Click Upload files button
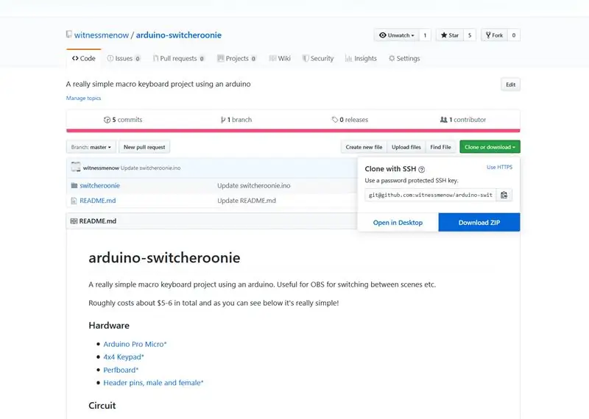Image resolution: width=589 pixels, height=419 pixels. [406, 147]
